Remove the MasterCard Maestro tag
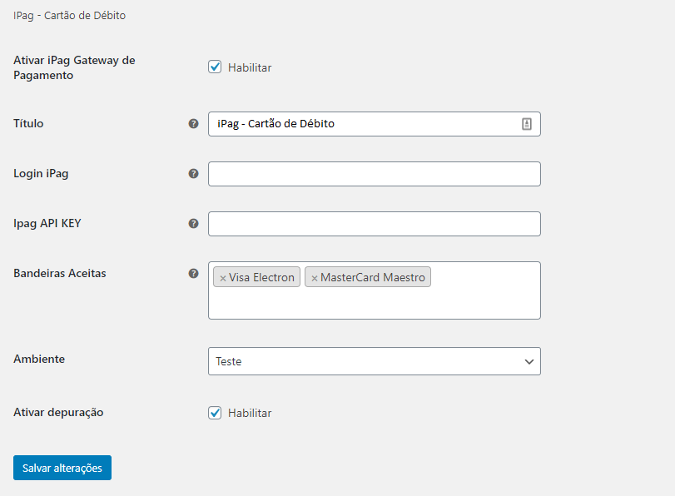 (315, 278)
